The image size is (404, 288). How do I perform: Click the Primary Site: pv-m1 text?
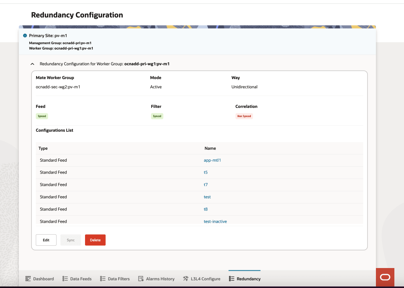(x=48, y=36)
